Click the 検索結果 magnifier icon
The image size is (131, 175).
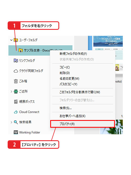click(16, 122)
